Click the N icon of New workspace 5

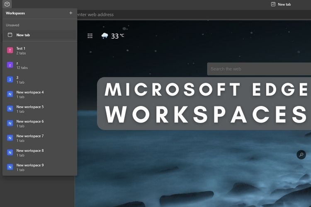pos(10,109)
